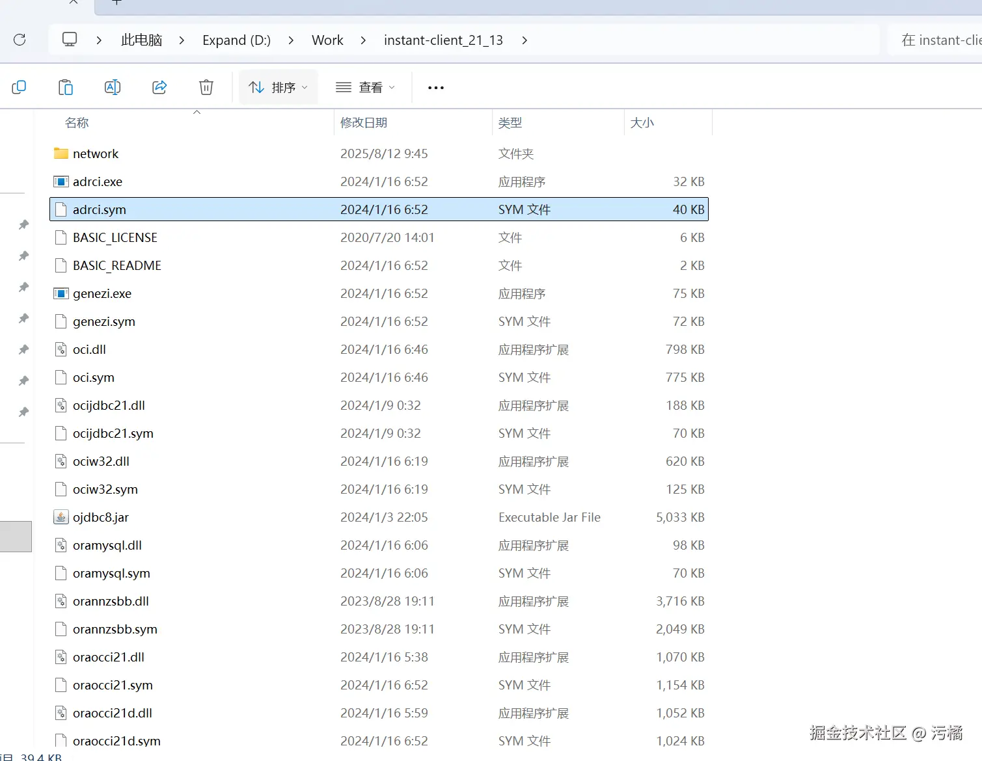Sort by 名称 column header
The width and height of the screenshot is (982, 761).
pyautogui.click(x=77, y=122)
